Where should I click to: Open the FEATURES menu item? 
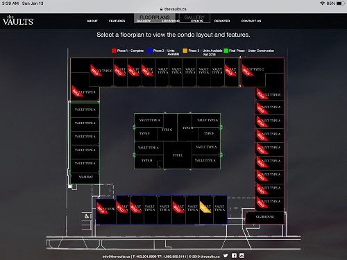point(117,21)
